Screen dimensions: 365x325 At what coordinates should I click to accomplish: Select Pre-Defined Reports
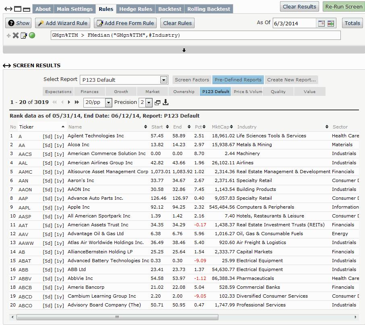238,80
